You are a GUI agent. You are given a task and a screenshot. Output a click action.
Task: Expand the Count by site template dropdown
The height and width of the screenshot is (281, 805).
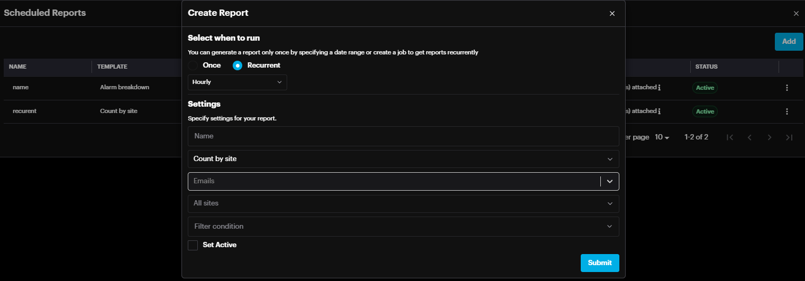(403, 159)
